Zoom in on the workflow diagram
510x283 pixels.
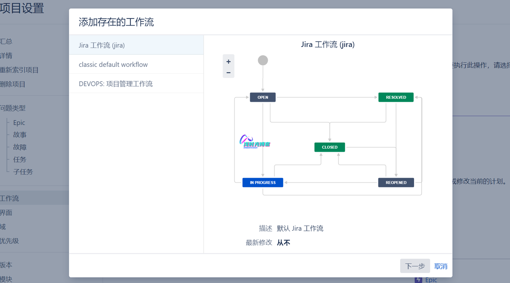coord(228,62)
